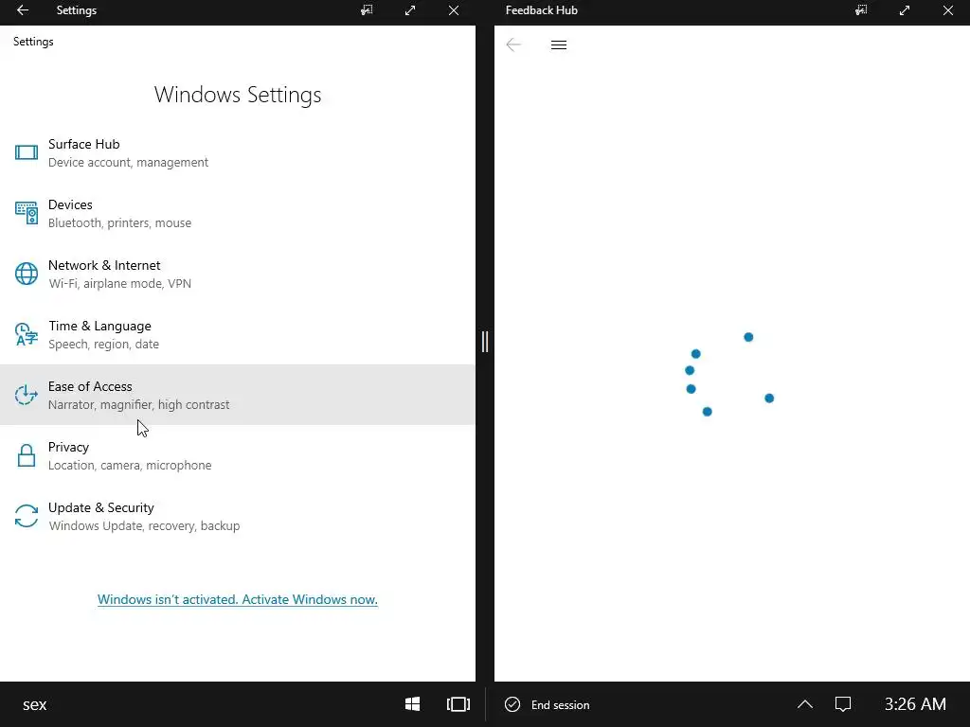The width and height of the screenshot is (970, 727).
Task: Click the split-view divider handle between apps
Action: tap(485, 341)
